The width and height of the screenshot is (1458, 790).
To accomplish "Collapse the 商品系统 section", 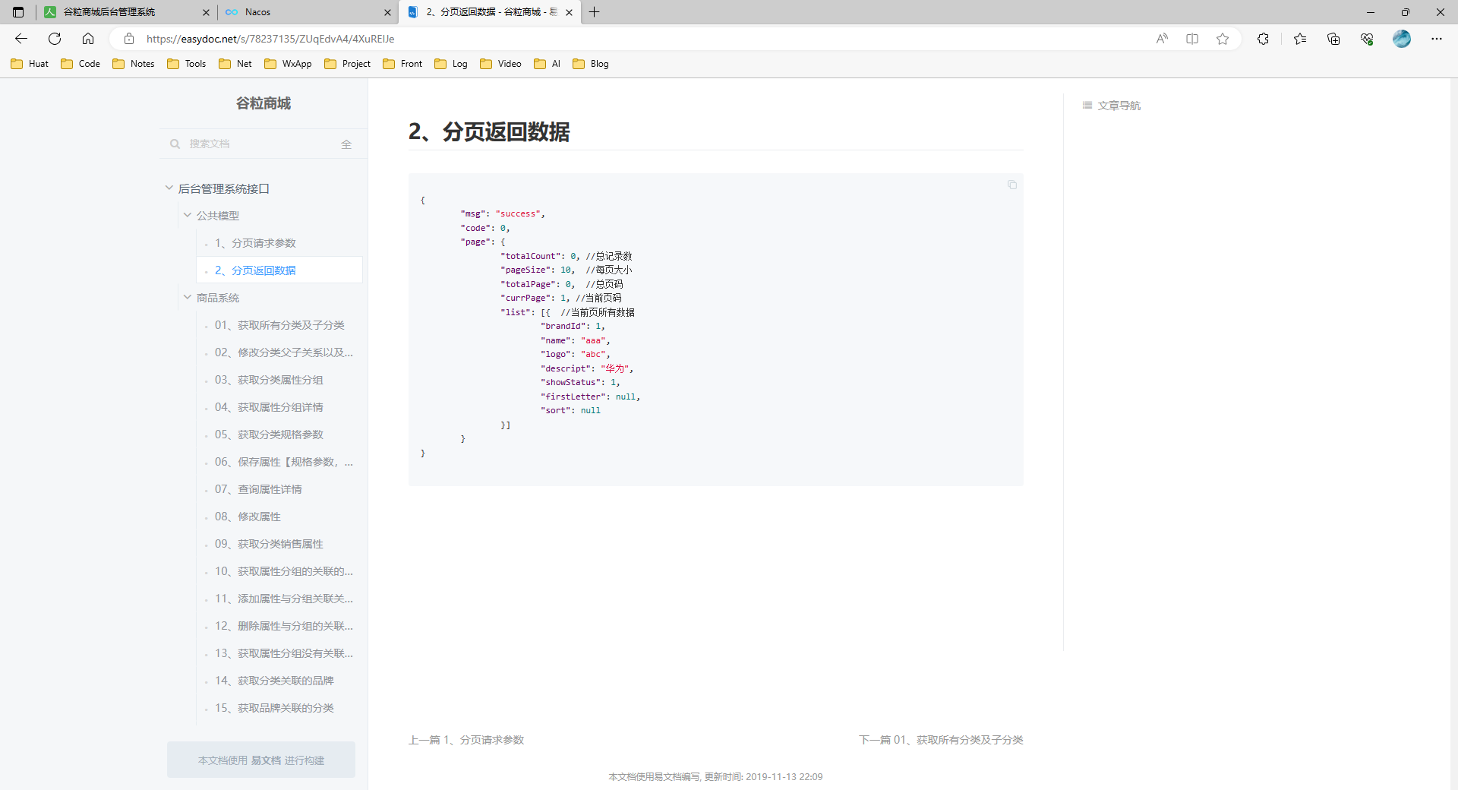I will [188, 298].
